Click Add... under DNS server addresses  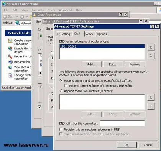tap(92, 64)
